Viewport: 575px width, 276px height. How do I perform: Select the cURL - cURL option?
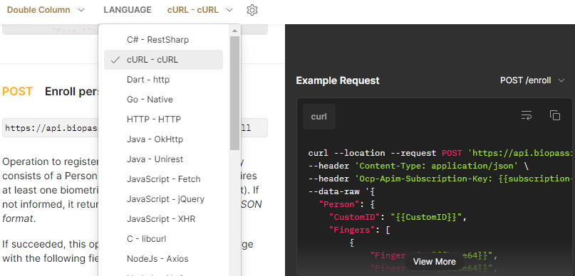pyautogui.click(x=164, y=60)
